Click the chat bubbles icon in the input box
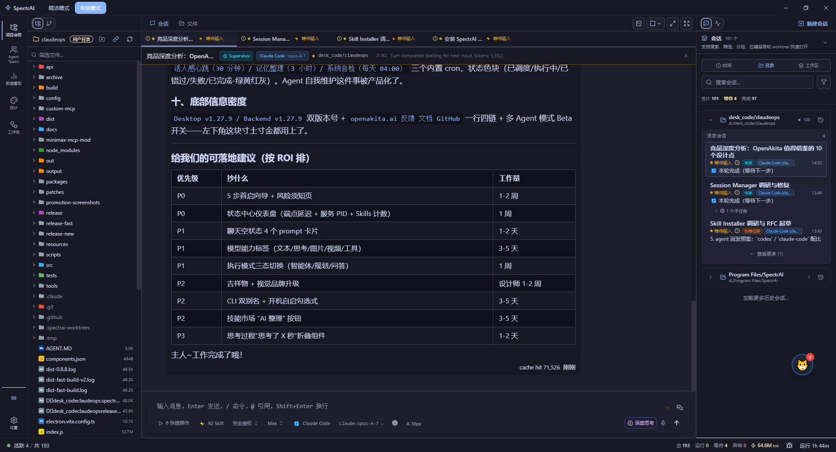Viewport: 836px width, 452px height. [680, 408]
